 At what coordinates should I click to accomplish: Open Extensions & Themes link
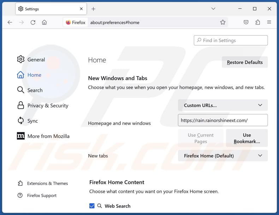click(x=43, y=183)
